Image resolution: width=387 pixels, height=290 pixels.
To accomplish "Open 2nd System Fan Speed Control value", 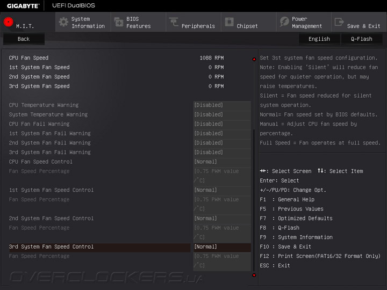I will coord(222,219).
